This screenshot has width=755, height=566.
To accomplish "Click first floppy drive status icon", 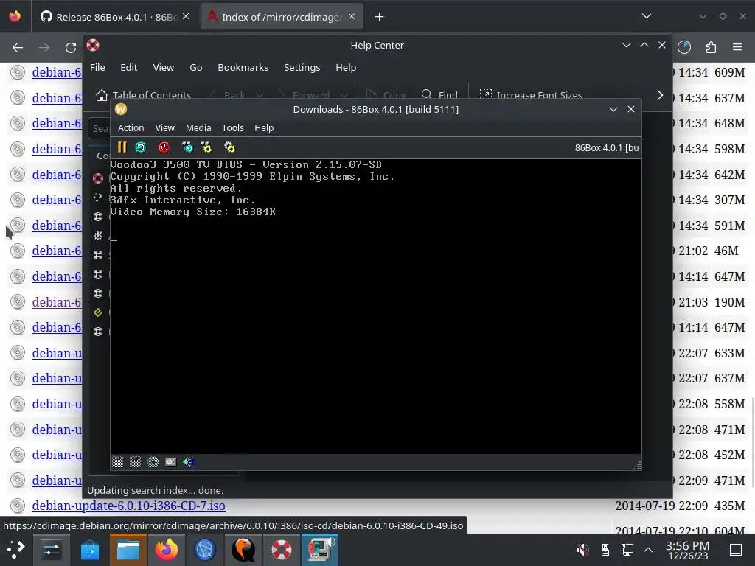I will [117, 462].
